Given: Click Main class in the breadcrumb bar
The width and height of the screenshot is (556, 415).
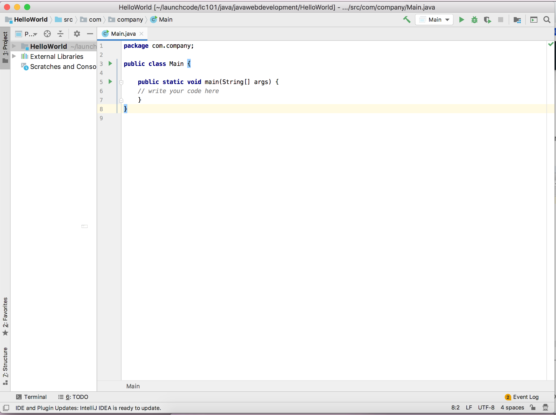Looking at the screenshot, I should [x=161, y=20].
